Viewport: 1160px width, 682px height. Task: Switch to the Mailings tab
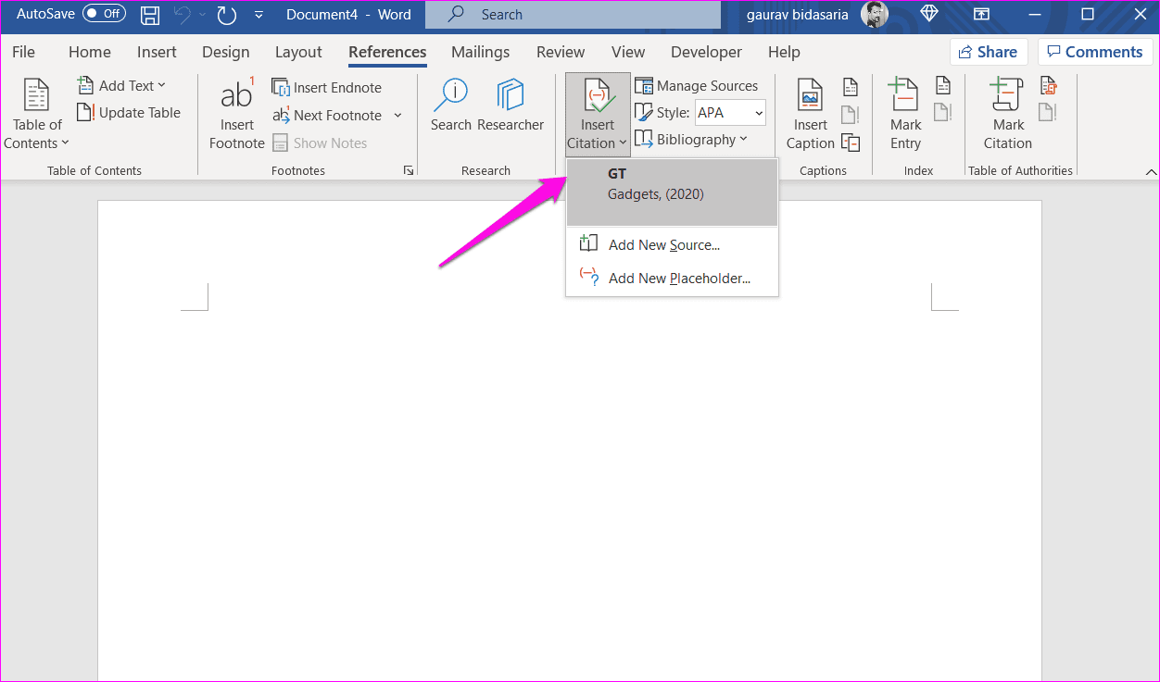[x=480, y=52]
